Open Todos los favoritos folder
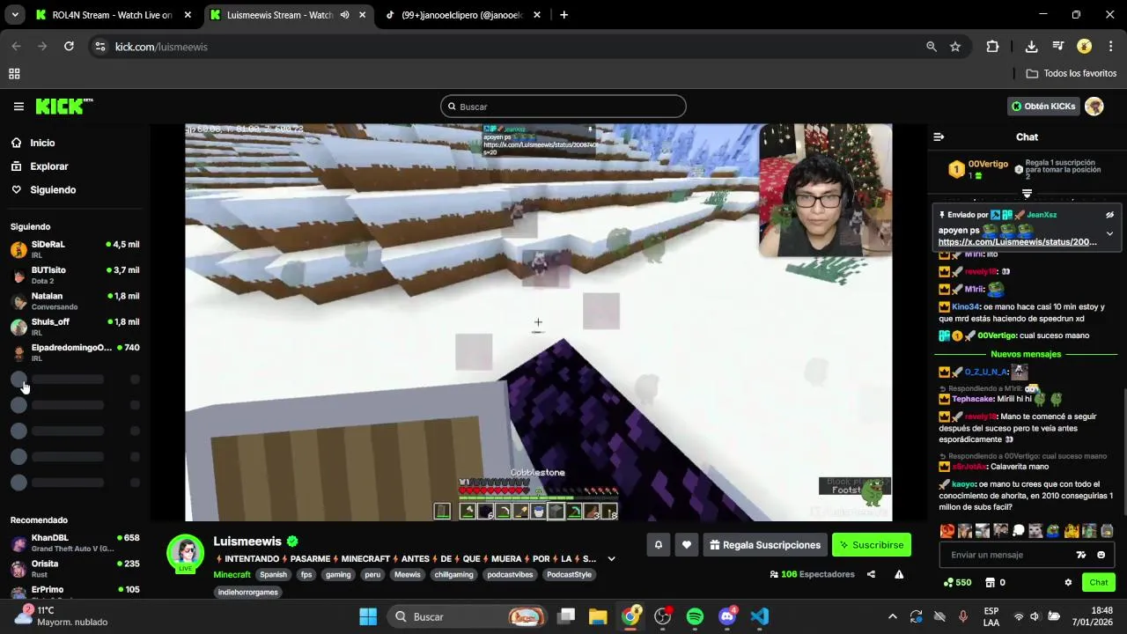Viewport: 1127px width, 634px height. coord(1071,74)
